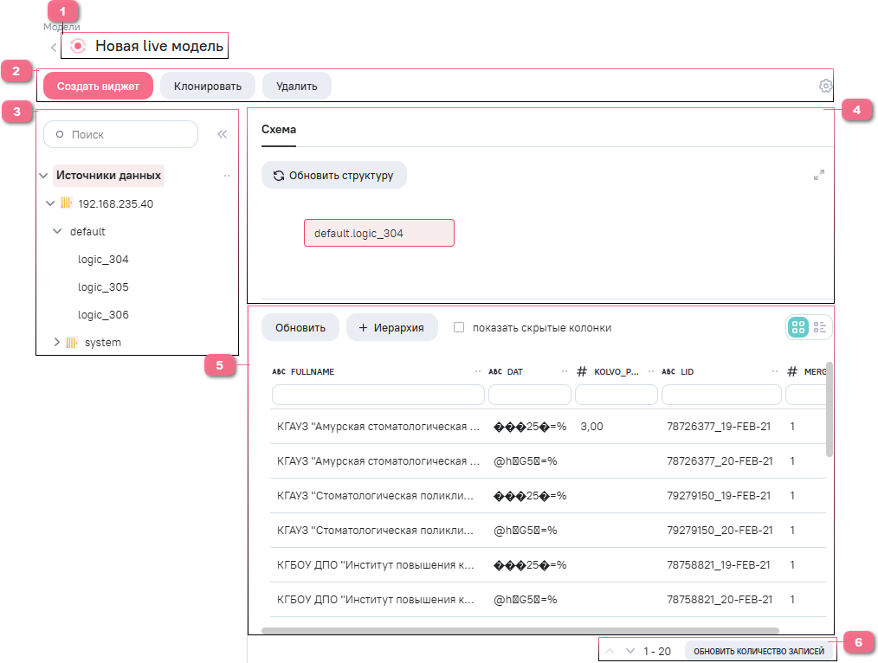Switch to grid view mode

pos(798,327)
